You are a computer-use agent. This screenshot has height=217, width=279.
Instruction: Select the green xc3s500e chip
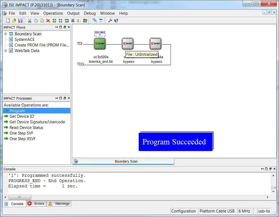point(100,44)
